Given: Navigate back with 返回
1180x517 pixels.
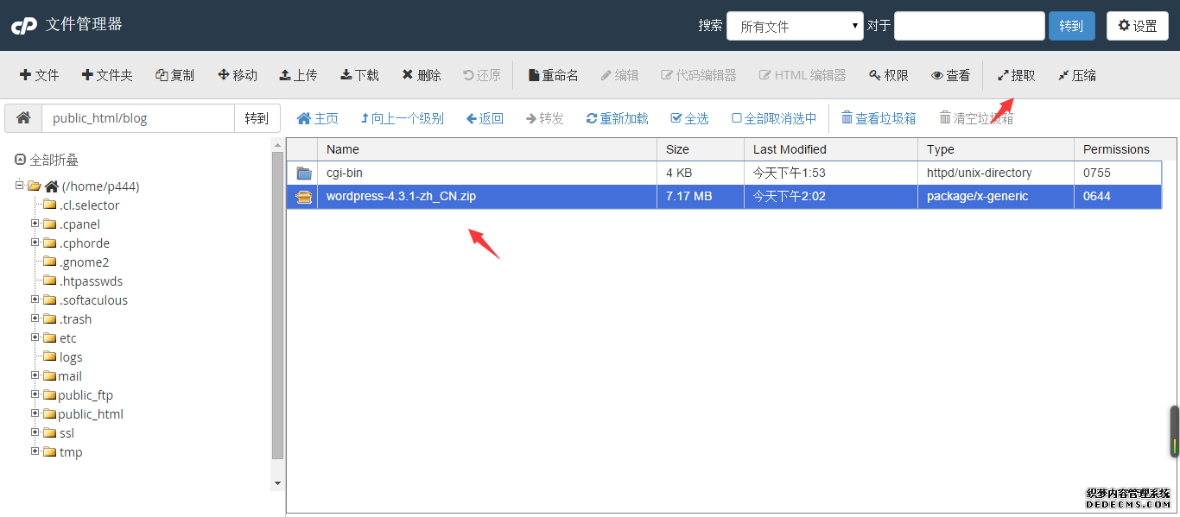Looking at the screenshot, I should pyautogui.click(x=485, y=118).
